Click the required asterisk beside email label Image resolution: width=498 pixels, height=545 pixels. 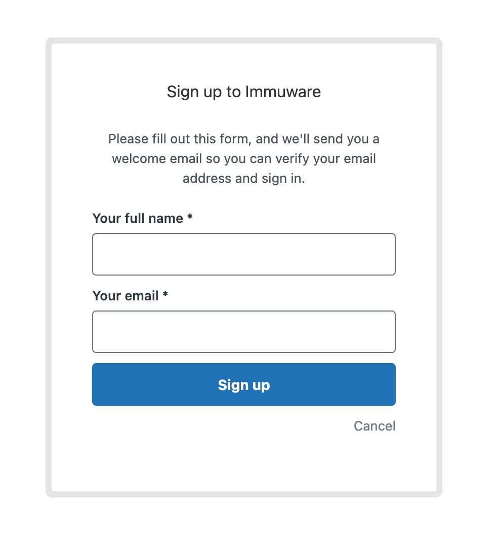click(x=165, y=294)
